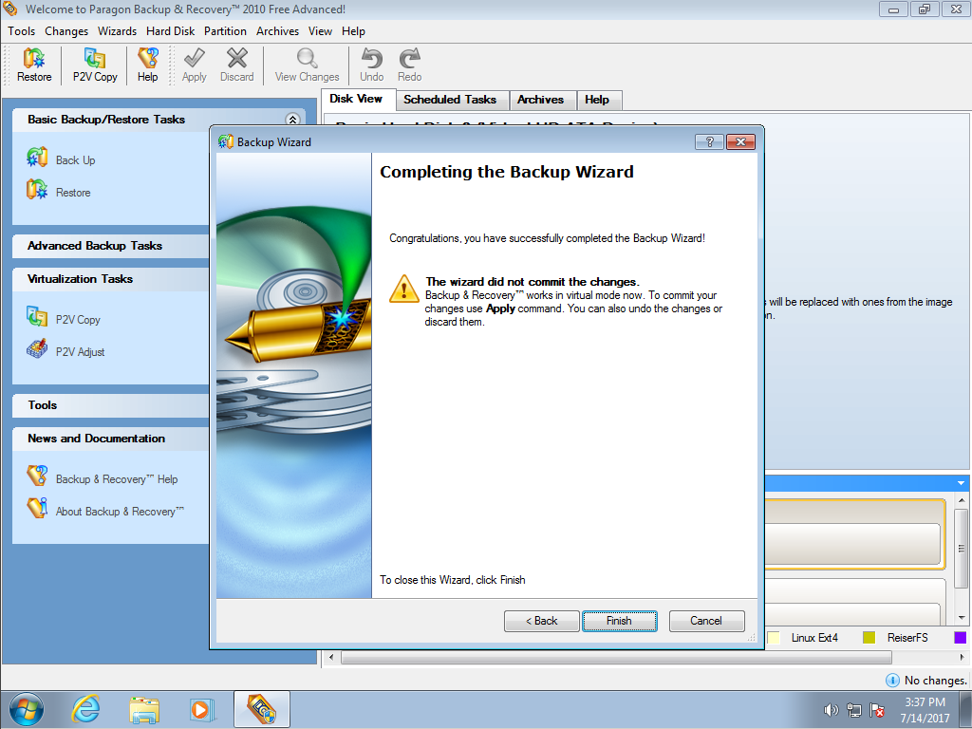Expand the Tools section in sidebar
This screenshot has height=729, width=972.
coord(43,405)
